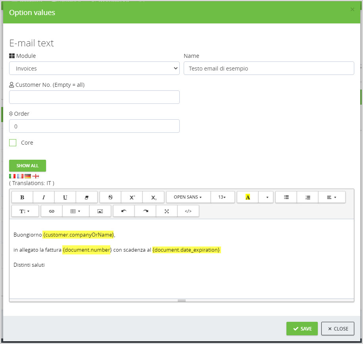Click the green Save button
Image resolution: width=363 pixels, height=344 pixels.
point(302,329)
